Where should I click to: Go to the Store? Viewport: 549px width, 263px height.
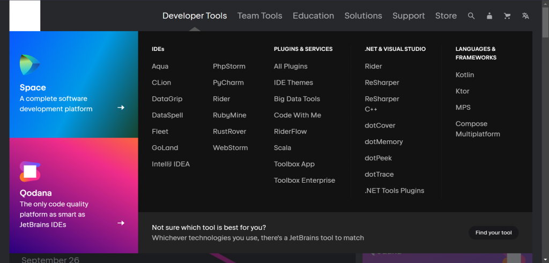(x=446, y=16)
